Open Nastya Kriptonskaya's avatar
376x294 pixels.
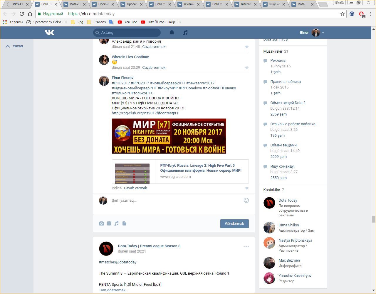(269, 243)
